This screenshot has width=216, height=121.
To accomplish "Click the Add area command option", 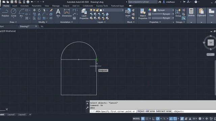I will click(150, 111).
